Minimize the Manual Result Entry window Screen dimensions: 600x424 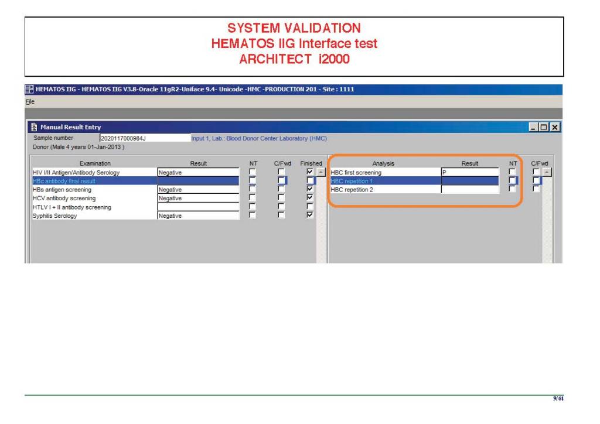pyautogui.click(x=534, y=127)
